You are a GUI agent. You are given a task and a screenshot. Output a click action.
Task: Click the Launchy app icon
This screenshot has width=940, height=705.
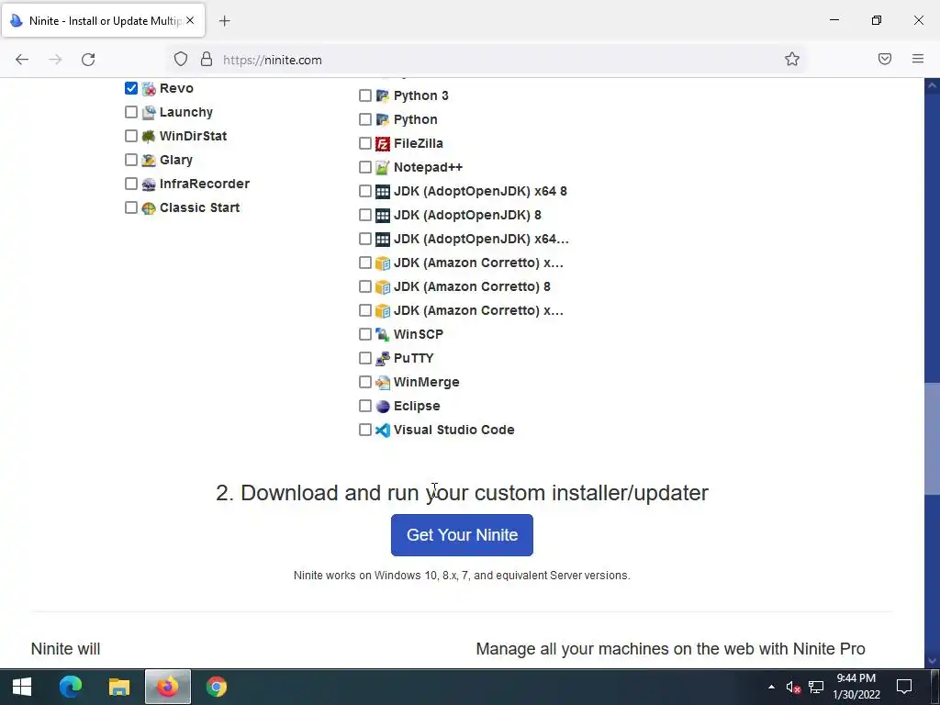[x=149, y=113]
